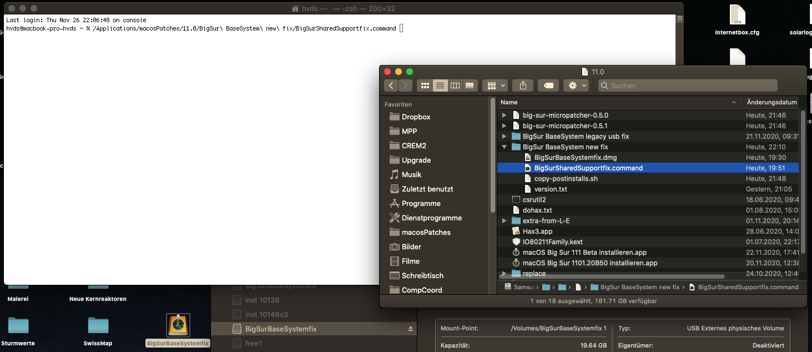The width and height of the screenshot is (812, 352).
Task: Open MPP folder in sidebar
Action: click(409, 131)
